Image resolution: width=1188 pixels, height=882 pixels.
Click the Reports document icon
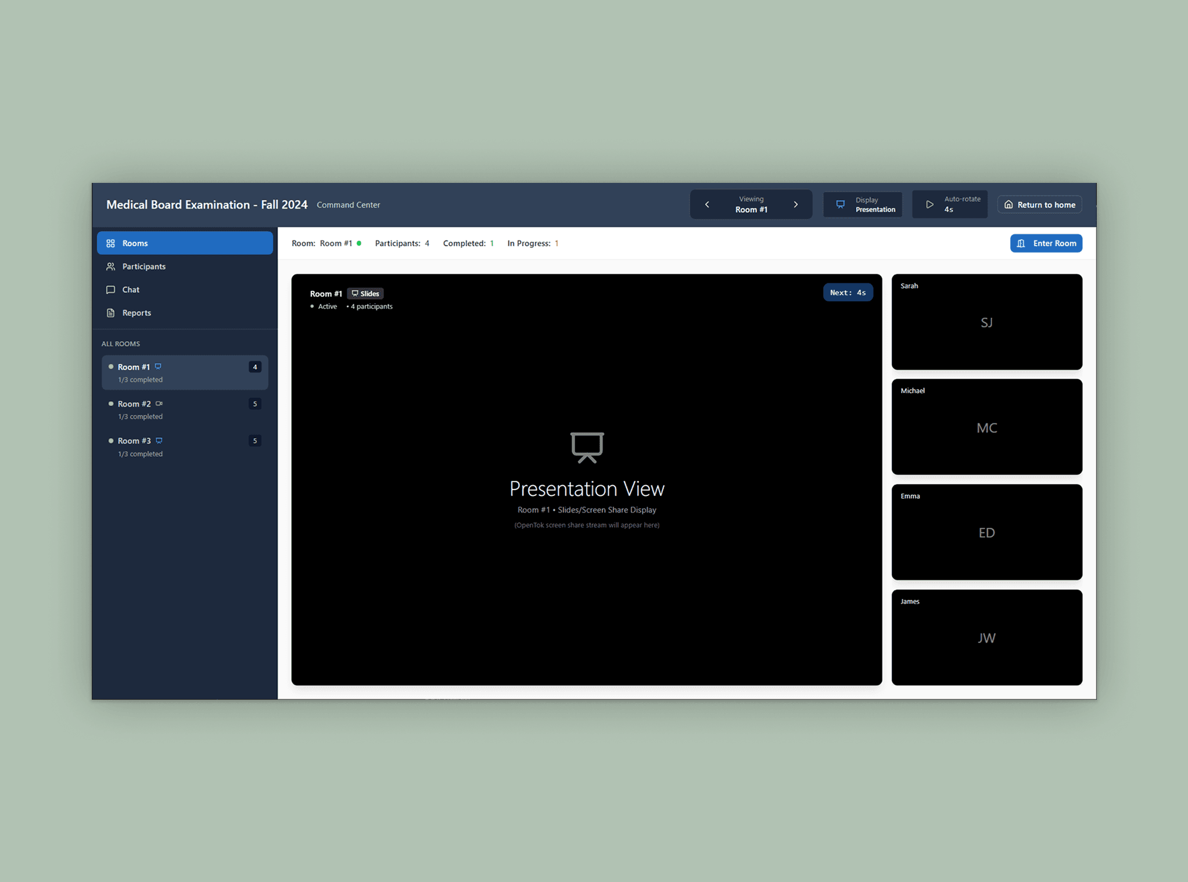[x=110, y=312]
